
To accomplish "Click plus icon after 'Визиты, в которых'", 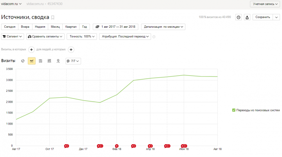I will click(31, 50).
